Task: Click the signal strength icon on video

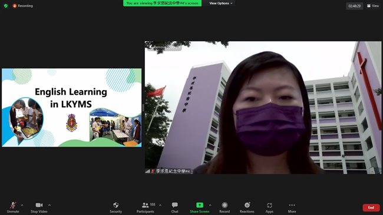Action: point(147,171)
